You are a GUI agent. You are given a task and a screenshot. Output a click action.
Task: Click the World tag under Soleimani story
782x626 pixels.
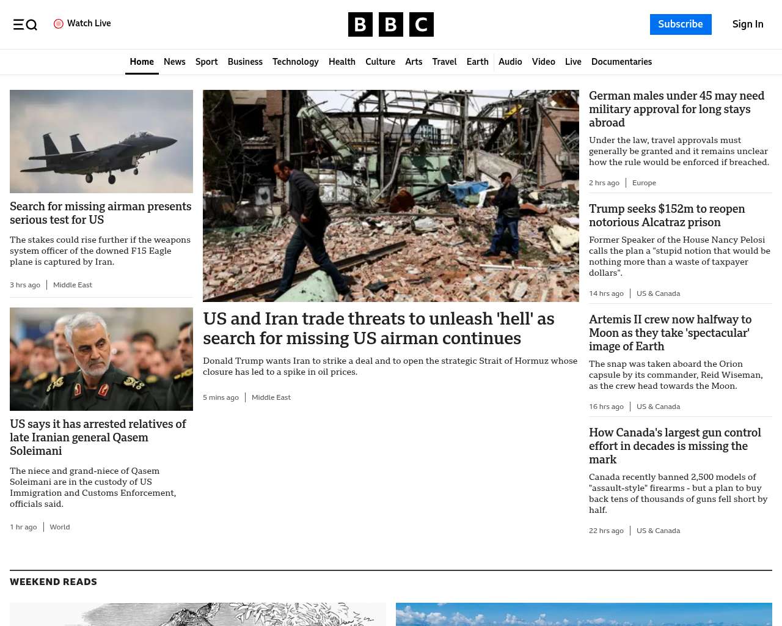coord(60,527)
